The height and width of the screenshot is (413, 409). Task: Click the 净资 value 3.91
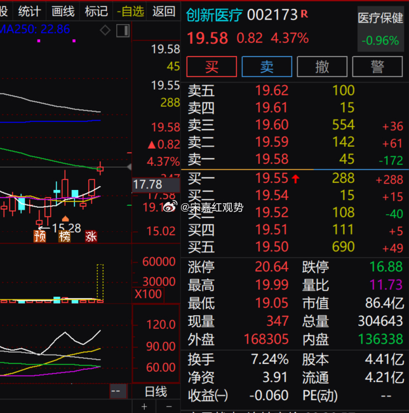pos(275,377)
